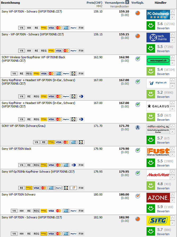Sort by the Versandpreis column header

115,3
